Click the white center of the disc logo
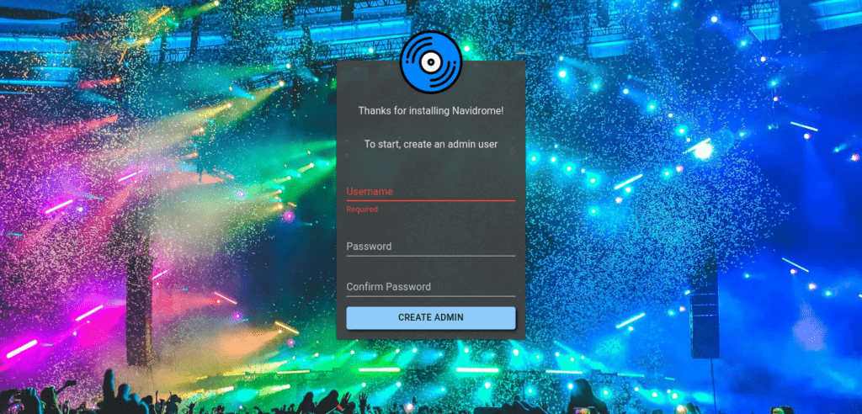Viewport: 862px width, 414px height. point(430,62)
